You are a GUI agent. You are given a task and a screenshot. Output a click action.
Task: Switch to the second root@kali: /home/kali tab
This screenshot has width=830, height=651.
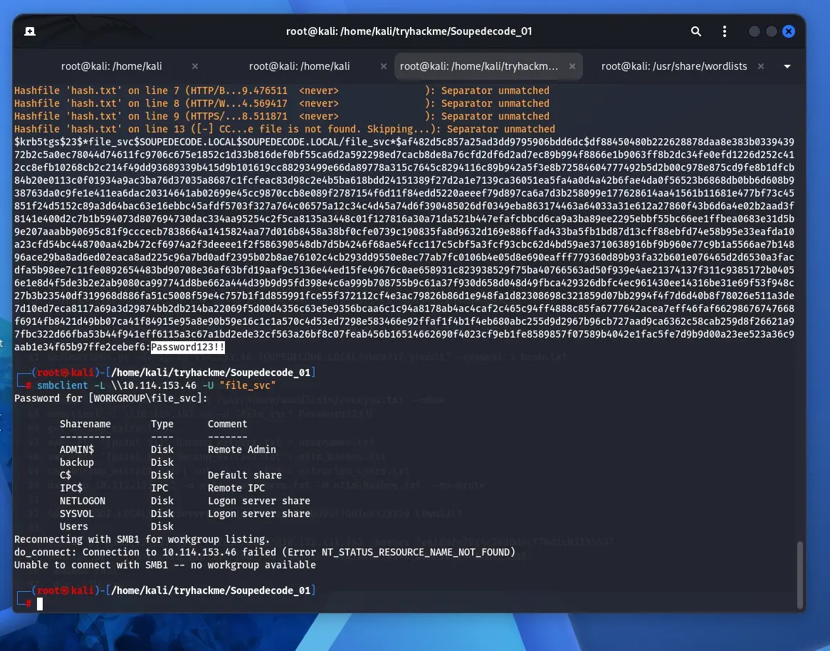(300, 66)
